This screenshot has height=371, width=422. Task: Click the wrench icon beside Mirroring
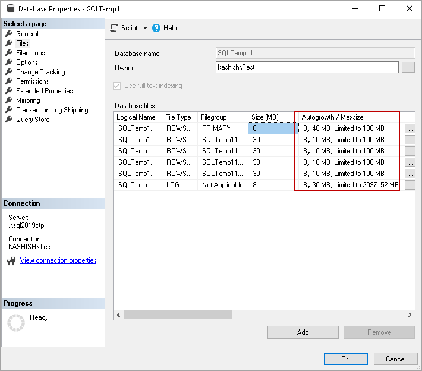(x=9, y=100)
